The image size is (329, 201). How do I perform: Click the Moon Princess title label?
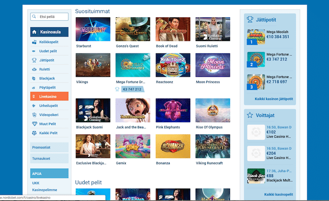click(208, 82)
